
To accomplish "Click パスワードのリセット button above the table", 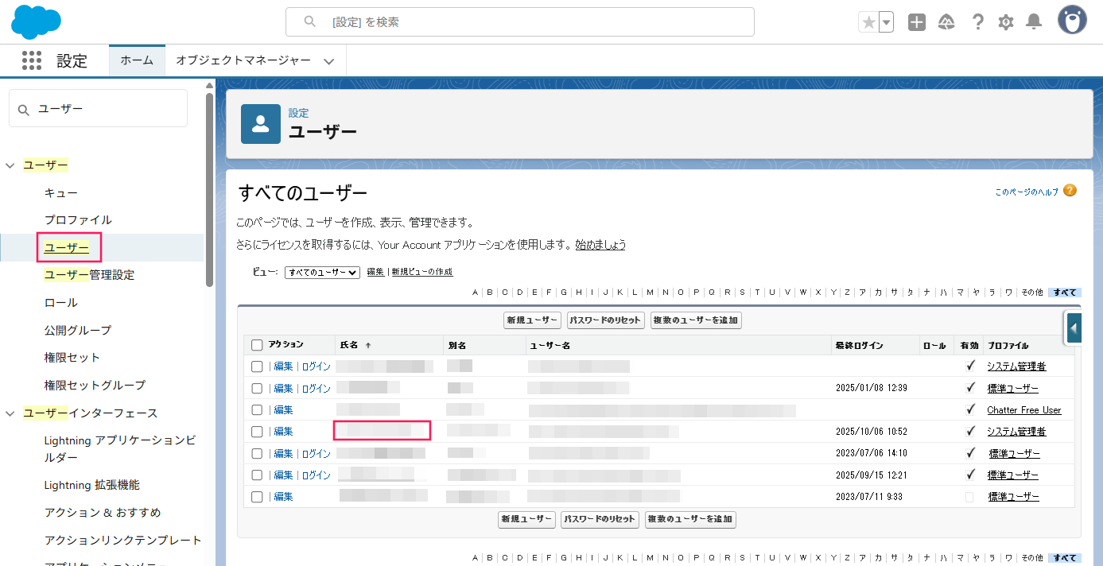I will (x=605, y=320).
